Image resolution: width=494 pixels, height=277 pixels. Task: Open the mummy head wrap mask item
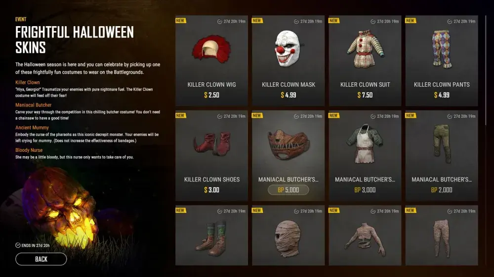[x=288, y=236]
